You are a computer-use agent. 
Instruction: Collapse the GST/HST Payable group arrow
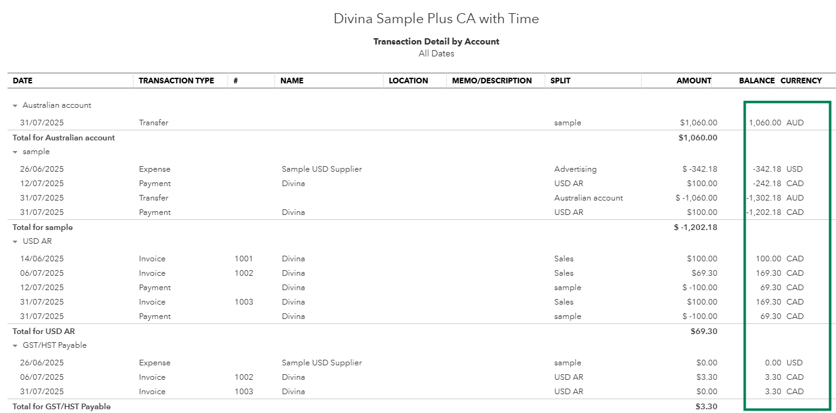[x=16, y=346]
